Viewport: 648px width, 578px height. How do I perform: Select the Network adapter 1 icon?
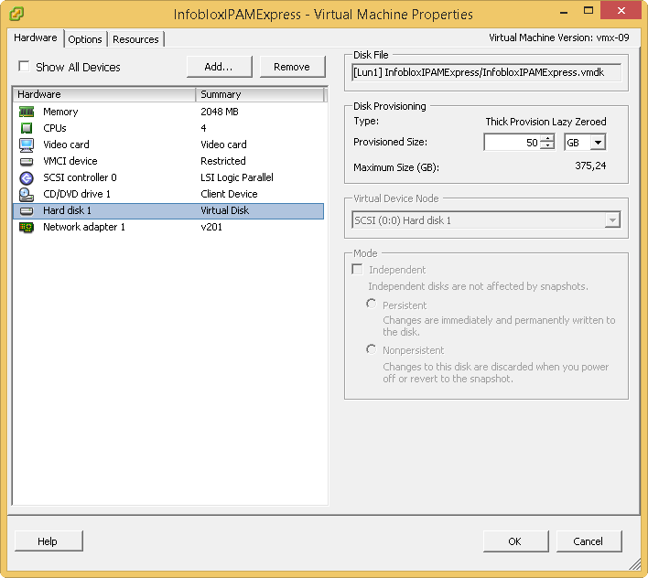tap(27, 227)
